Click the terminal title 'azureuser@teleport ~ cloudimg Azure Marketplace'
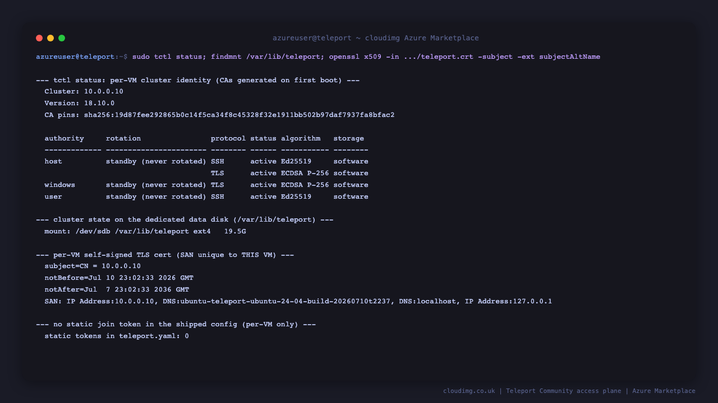 click(376, 38)
